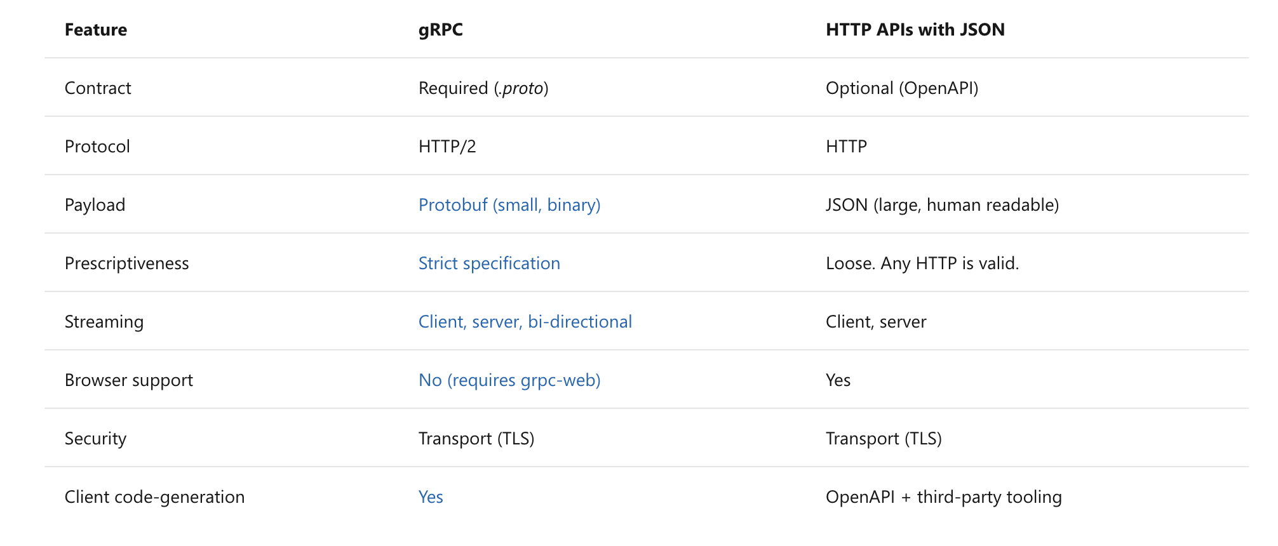The image size is (1278, 546).
Task: Click the black 'Yes' cell in the Browser support row
Action: pos(838,380)
